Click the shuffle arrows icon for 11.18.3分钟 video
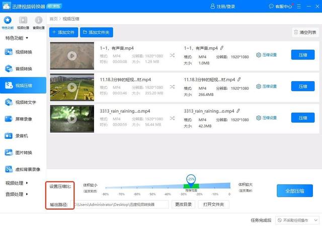The image size is (322, 227). click(x=172, y=87)
